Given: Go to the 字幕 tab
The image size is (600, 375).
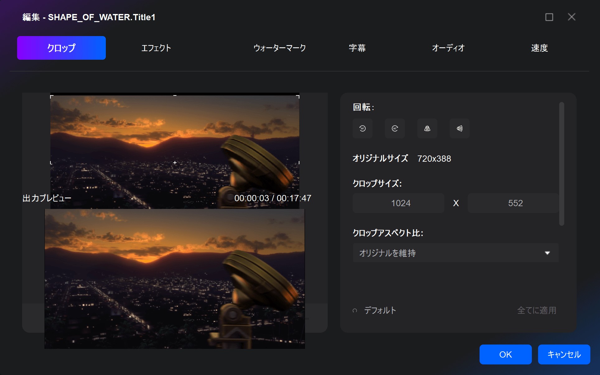Looking at the screenshot, I should tap(357, 48).
